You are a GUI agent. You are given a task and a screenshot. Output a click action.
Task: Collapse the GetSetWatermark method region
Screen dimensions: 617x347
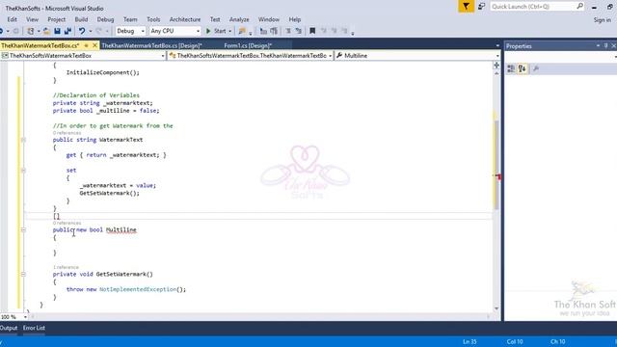(x=23, y=274)
